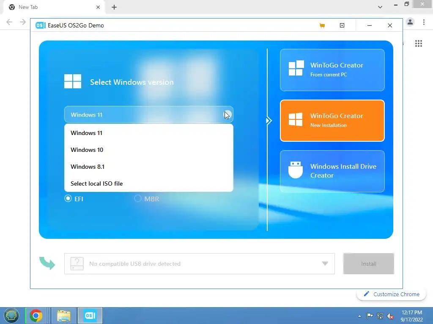Open WinToGo Creator New Installation
This screenshot has height=324, width=433.
[x=332, y=121]
